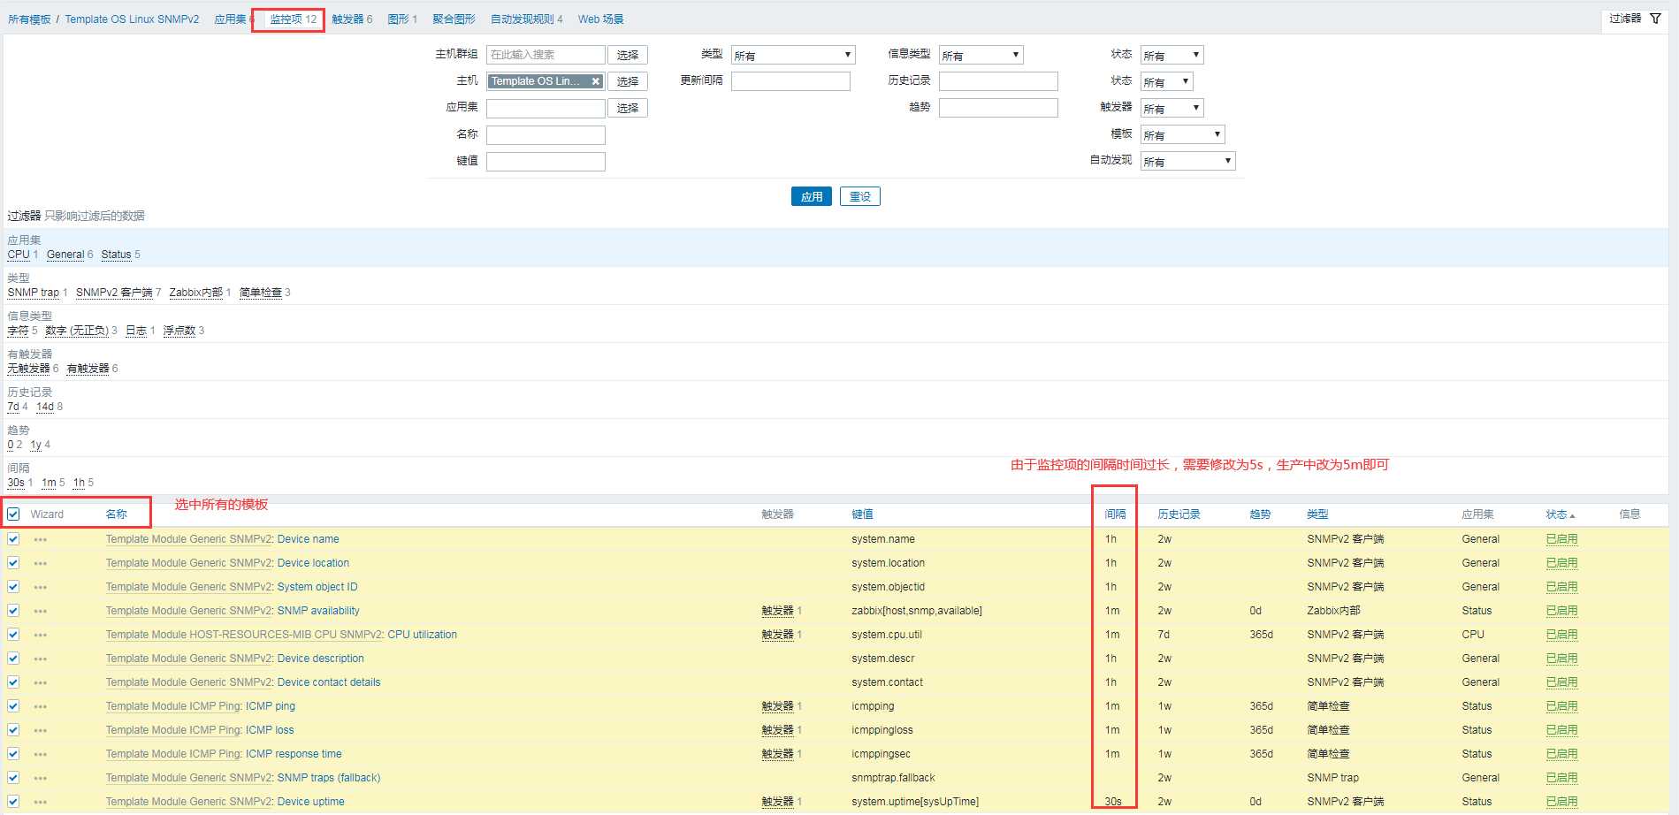This screenshot has width=1679, height=815.
Task: Open the 触发器 filter dropdown
Action: (x=1171, y=108)
